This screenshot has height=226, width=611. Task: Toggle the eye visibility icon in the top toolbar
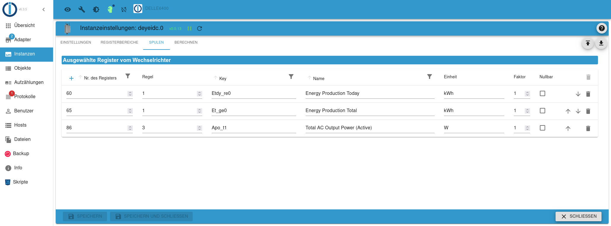coord(68,9)
